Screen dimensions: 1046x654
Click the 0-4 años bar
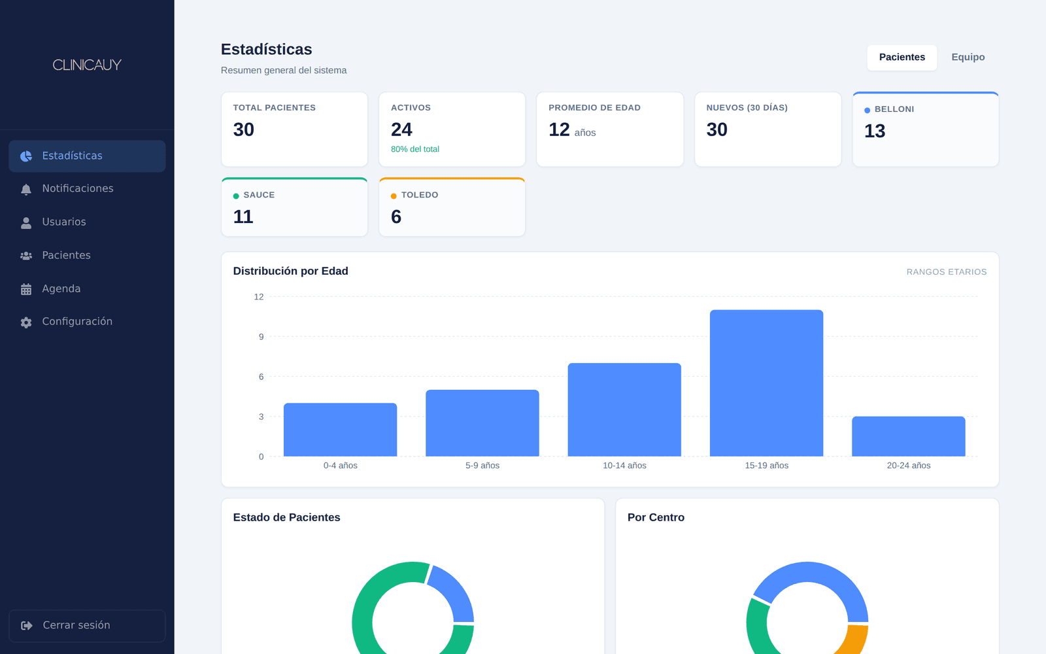(x=340, y=430)
